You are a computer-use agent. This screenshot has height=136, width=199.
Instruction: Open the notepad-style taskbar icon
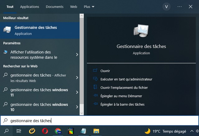[x=83, y=131]
